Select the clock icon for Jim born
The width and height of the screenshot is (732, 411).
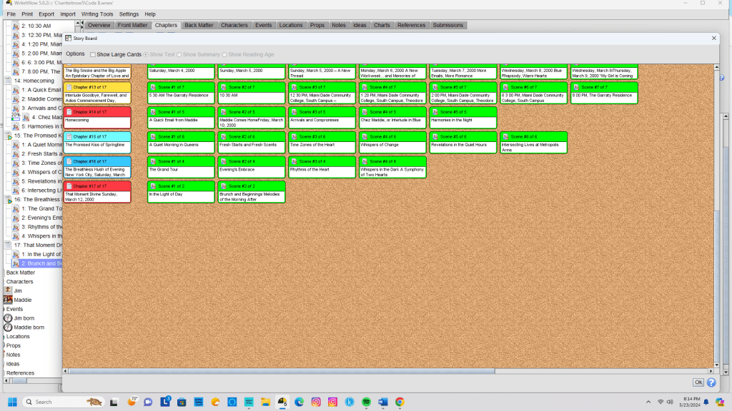tap(8, 318)
